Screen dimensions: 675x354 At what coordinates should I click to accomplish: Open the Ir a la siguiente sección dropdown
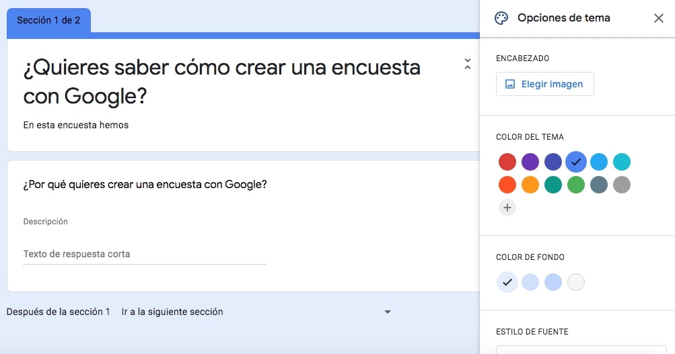tap(256, 312)
